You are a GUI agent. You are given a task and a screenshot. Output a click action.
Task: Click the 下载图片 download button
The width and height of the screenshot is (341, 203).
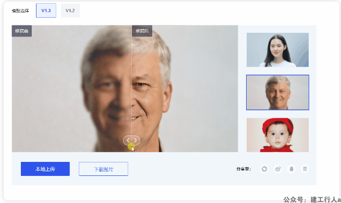(x=103, y=169)
